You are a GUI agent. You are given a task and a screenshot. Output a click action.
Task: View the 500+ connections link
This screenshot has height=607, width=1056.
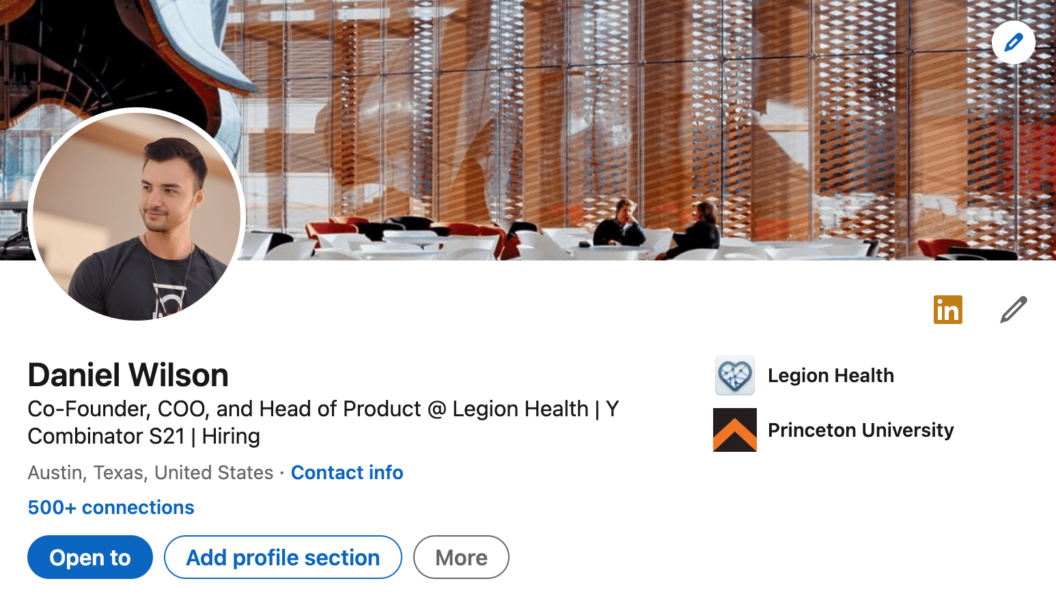(111, 507)
